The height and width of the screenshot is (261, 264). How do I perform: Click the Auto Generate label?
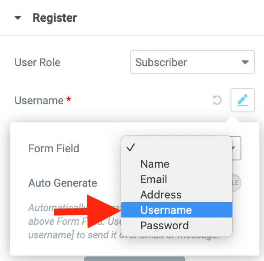click(63, 183)
